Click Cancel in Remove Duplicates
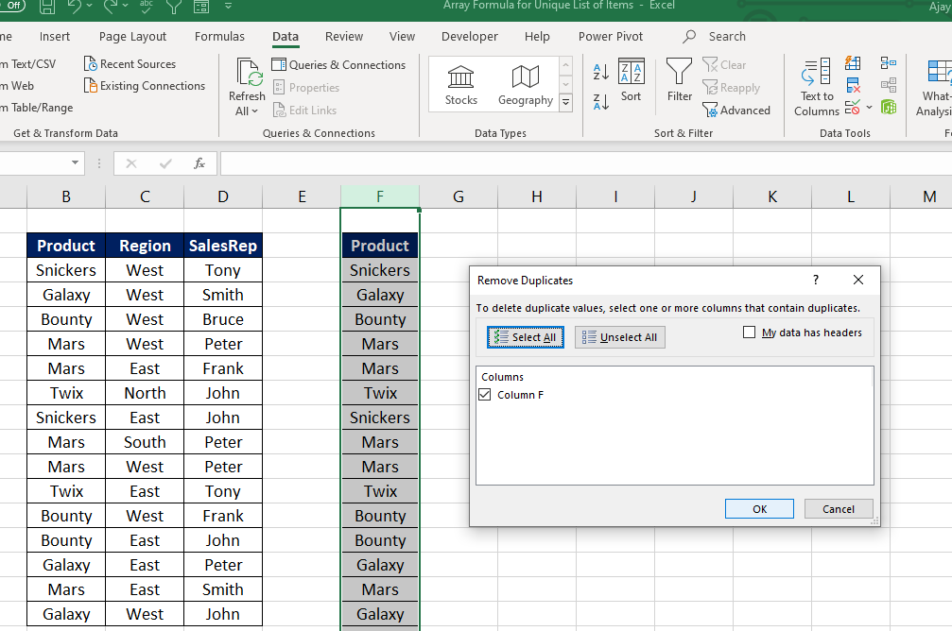This screenshot has width=952, height=631. (839, 509)
